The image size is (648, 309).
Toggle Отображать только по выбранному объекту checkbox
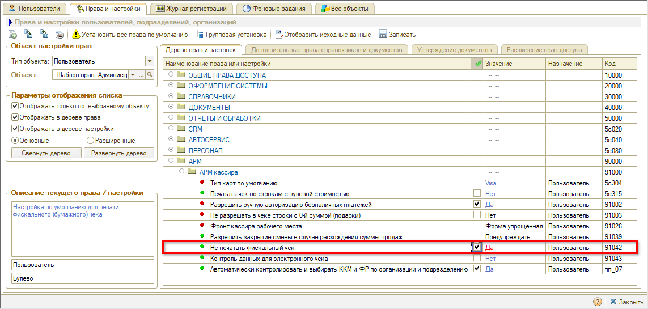[15, 106]
